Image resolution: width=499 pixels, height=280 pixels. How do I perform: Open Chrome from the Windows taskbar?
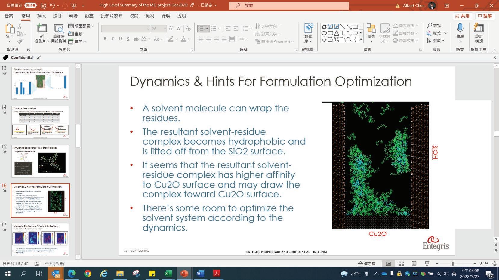[x=88, y=274]
